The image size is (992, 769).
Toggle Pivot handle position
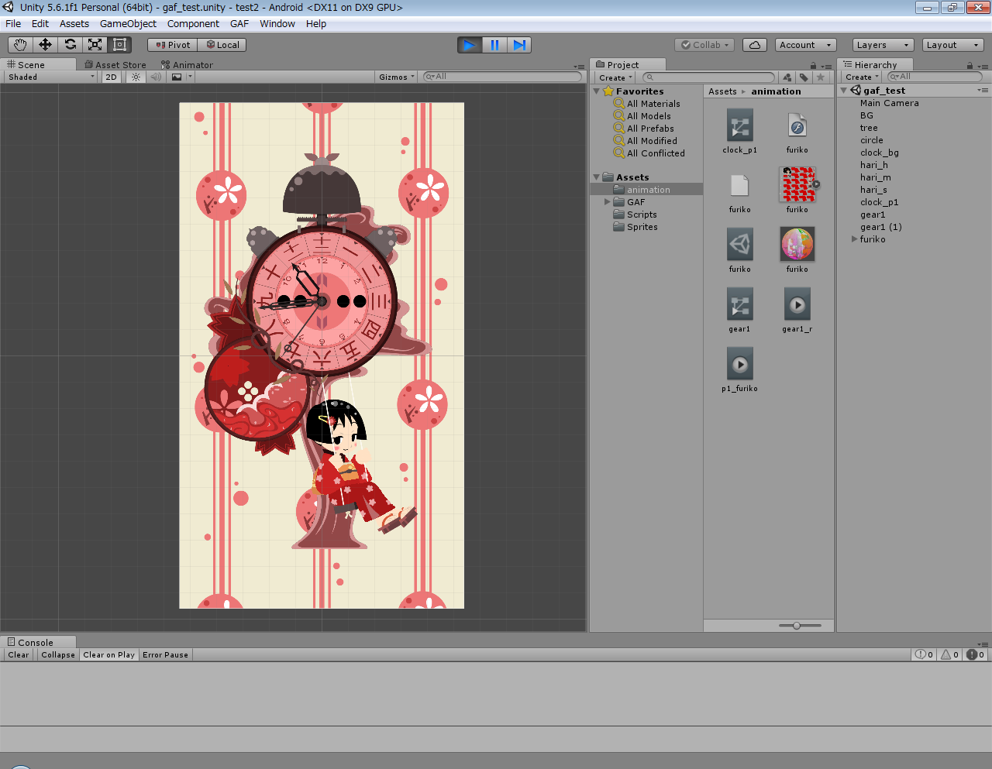172,45
